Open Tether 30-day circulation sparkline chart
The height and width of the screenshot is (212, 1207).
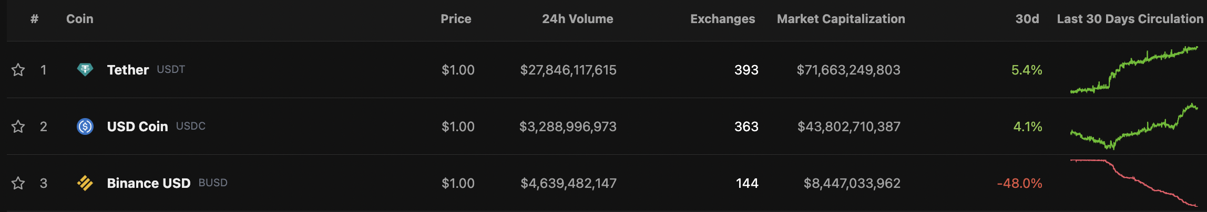coord(1134,70)
